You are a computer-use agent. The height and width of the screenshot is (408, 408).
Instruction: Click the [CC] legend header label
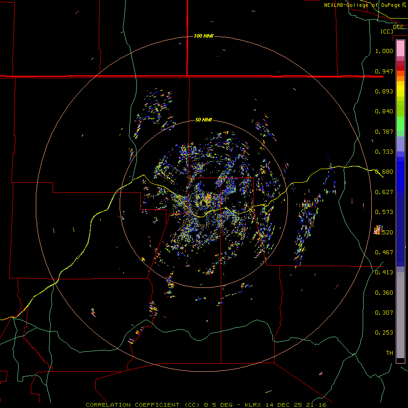387,31
